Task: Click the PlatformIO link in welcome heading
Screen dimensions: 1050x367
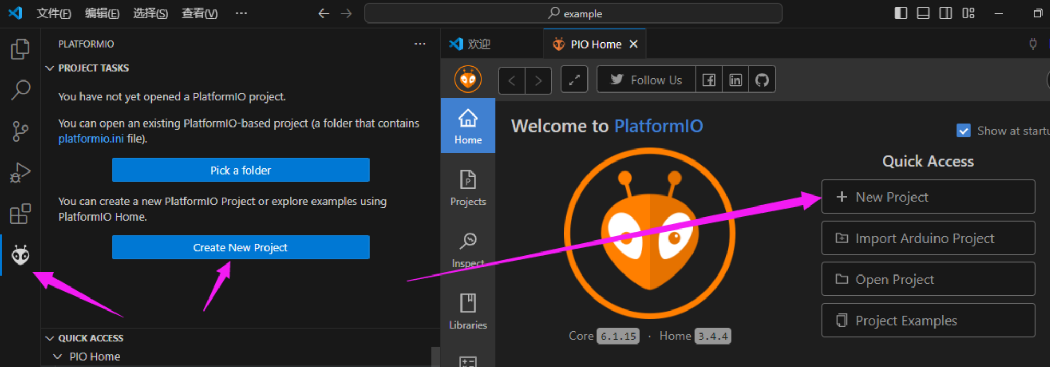Action: [x=659, y=126]
